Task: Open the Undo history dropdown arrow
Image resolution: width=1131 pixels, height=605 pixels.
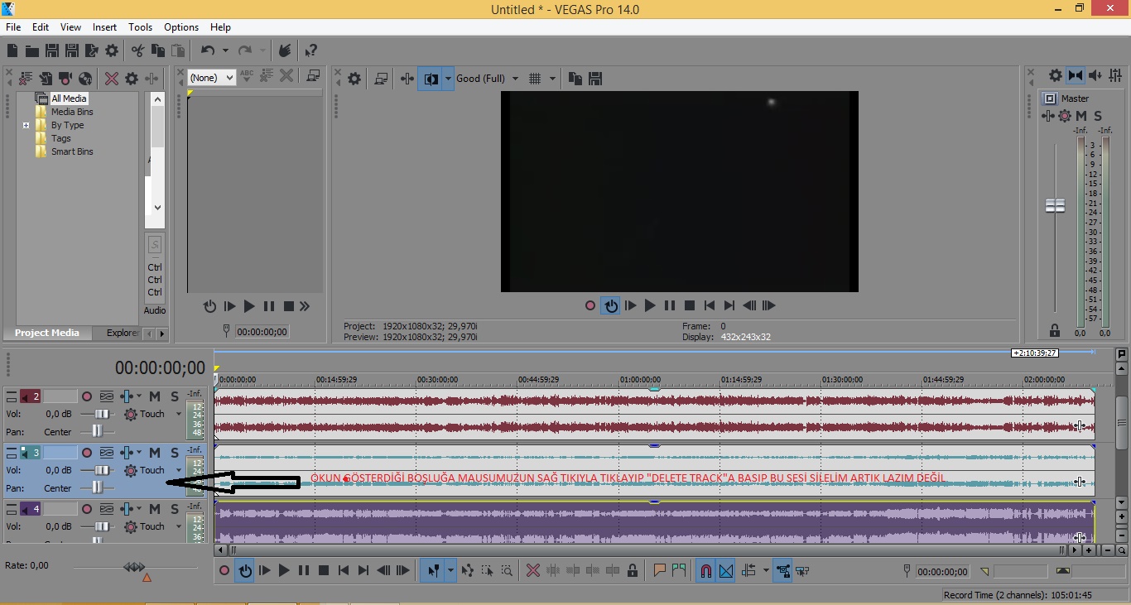Action: coord(225,50)
